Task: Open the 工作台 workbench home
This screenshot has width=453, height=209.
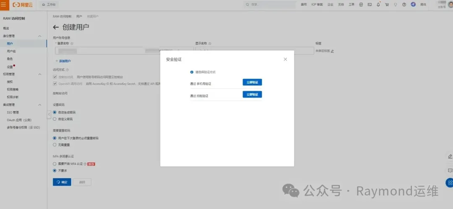Action: click(x=49, y=5)
